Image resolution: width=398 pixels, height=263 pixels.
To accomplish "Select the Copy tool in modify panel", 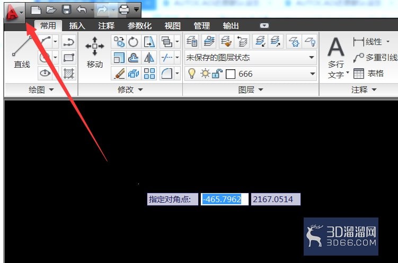I will click(x=119, y=42).
